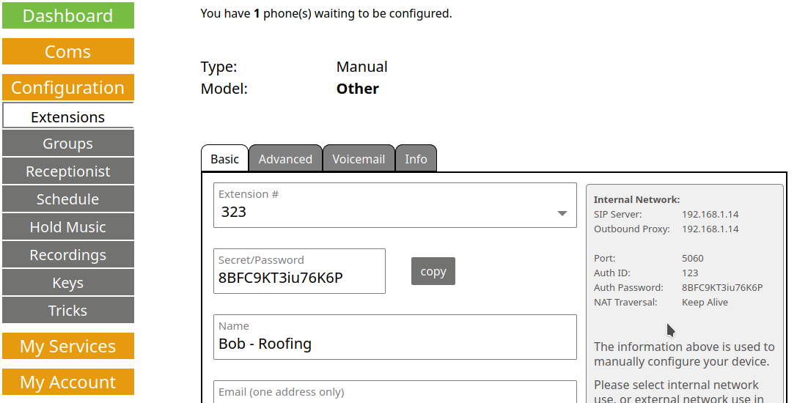
Task: Go to My Account
Action: click(x=67, y=382)
